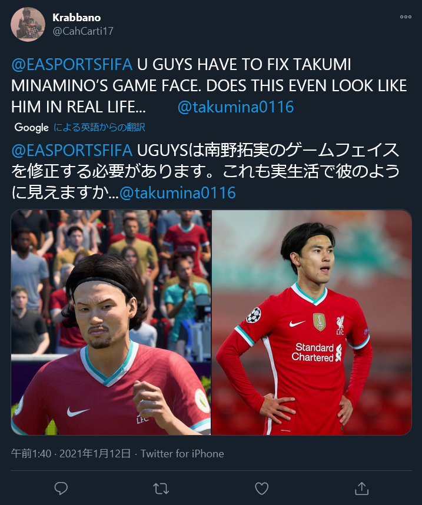Click the tweet timestamp 午前1:40 · 2021年1月12日
The image size is (422, 505).
click(x=71, y=453)
